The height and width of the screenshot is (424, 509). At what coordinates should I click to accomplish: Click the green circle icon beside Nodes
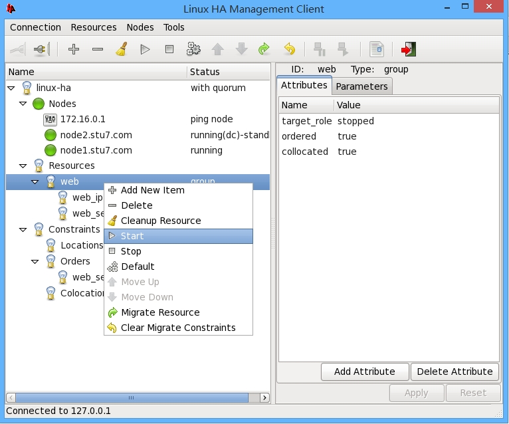tap(39, 104)
